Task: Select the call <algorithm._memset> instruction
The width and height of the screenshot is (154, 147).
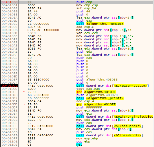Action: [x=100, y=24]
